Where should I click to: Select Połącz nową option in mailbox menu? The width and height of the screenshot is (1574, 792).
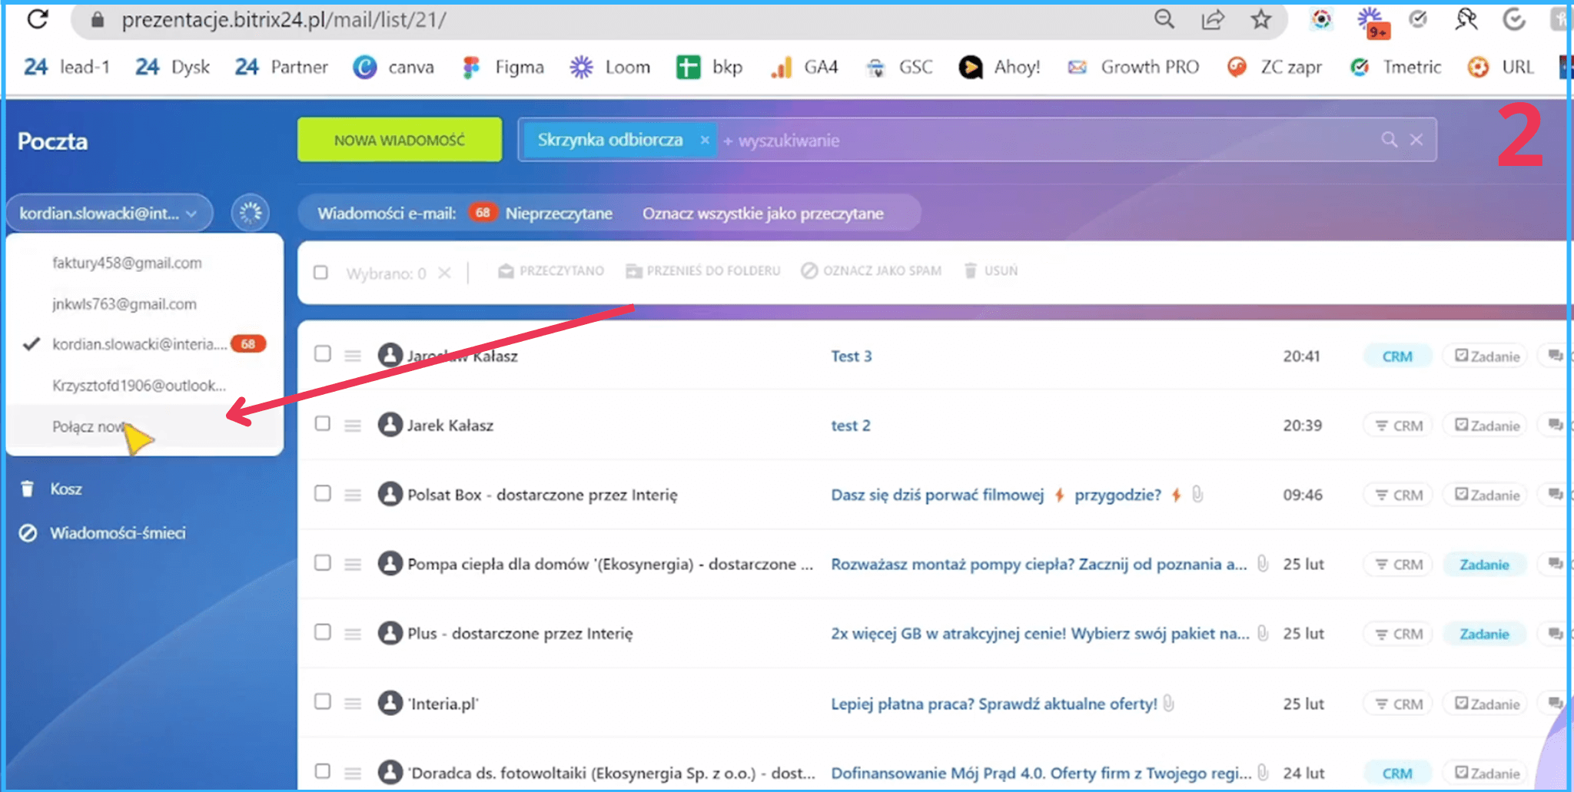pos(88,427)
